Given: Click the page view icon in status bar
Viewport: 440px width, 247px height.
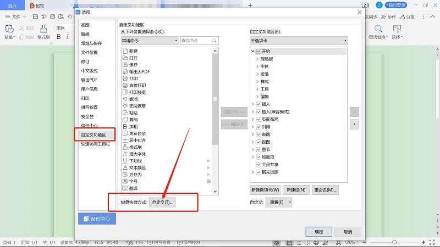Looking at the screenshot, I should [289, 243].
